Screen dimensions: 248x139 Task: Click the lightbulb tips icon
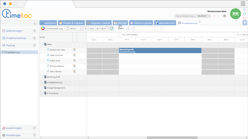[245, 23]
